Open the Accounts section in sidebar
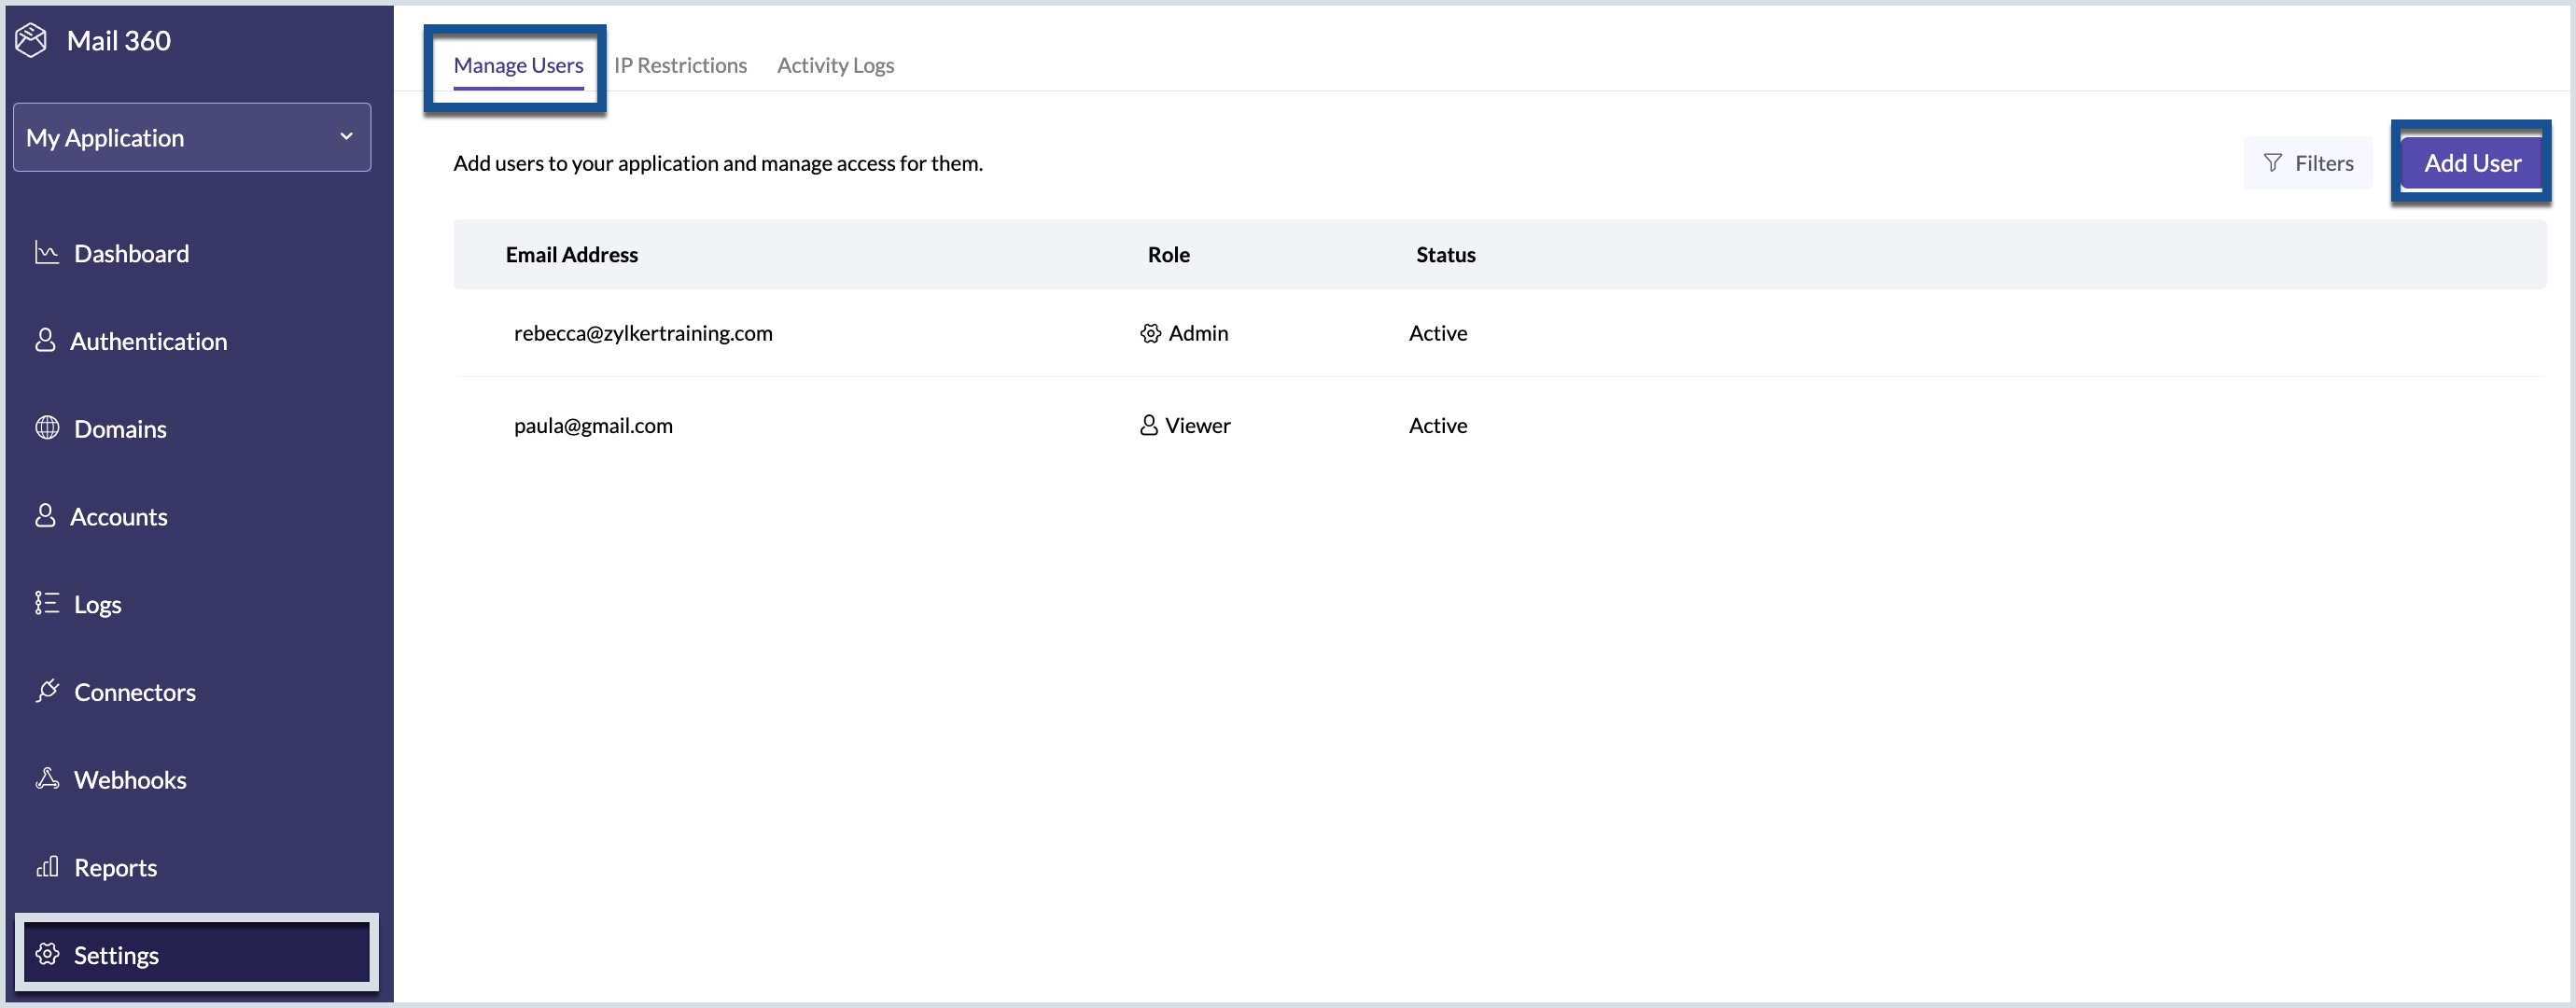 pyautogui.click(x=118, y=517)
